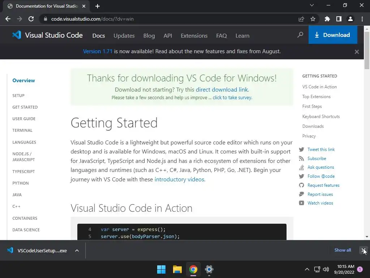
Task: Click the address bar URL
Action: [92, 19]
